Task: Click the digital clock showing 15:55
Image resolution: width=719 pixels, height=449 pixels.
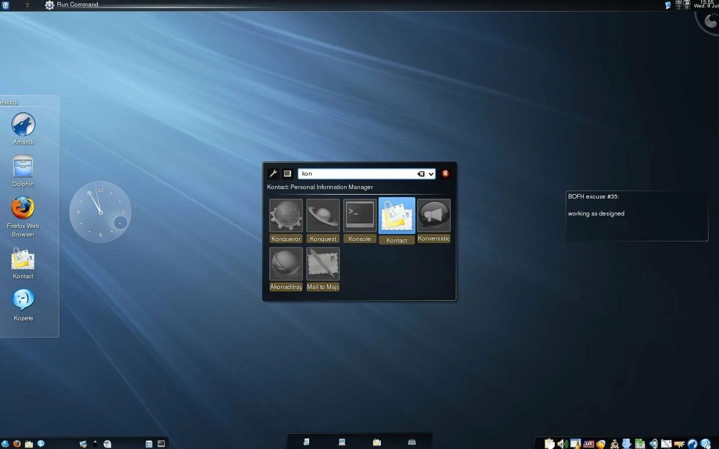Action: tap(706, 4)
